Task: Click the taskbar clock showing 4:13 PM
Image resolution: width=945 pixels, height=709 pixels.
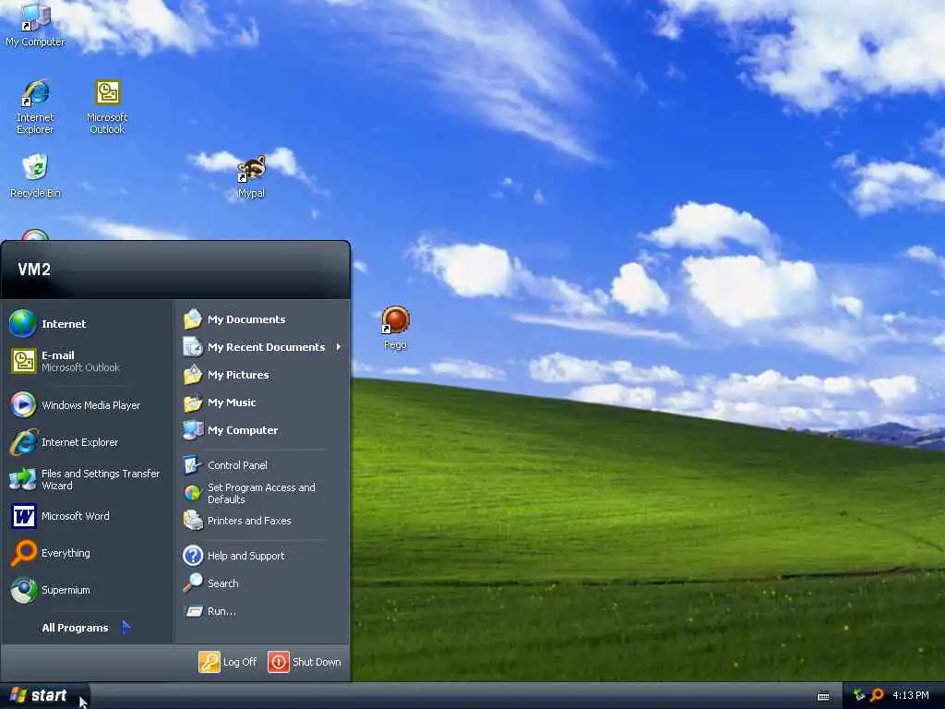Action: tap(911, 696)
